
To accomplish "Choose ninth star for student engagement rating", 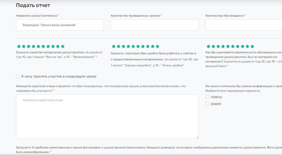I will 247,46.
